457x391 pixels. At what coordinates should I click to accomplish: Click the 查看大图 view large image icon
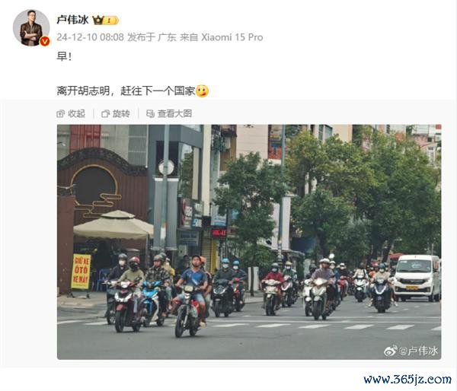point(150,114)
